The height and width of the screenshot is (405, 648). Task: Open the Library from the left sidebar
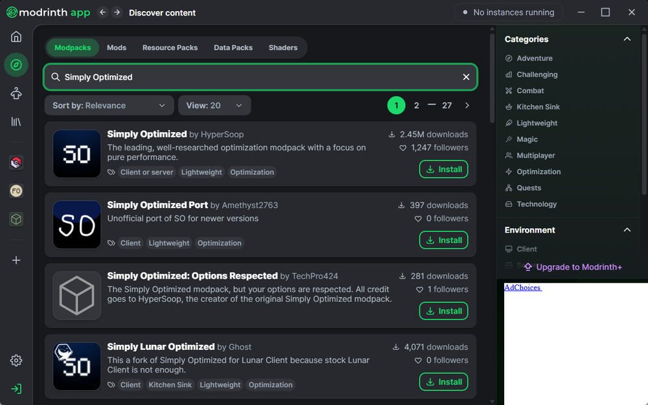(16, 122)
